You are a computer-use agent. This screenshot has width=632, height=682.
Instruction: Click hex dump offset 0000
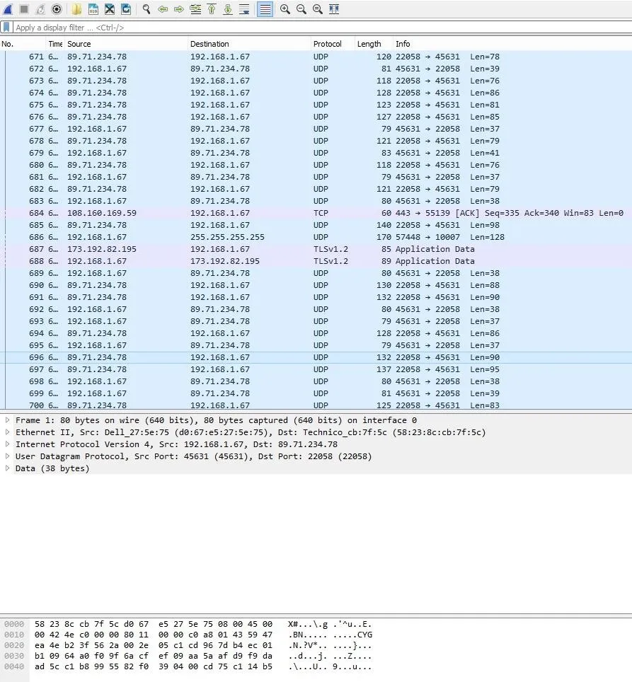click(14, 624)
